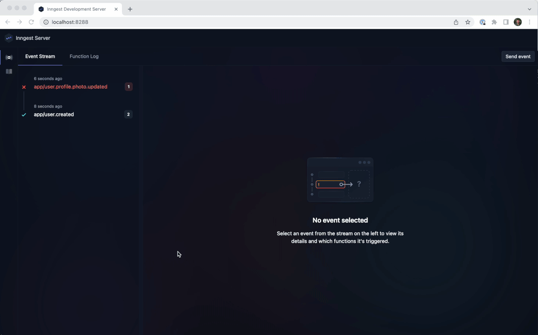Click the back navigation arrow

(x=7, y=21)
